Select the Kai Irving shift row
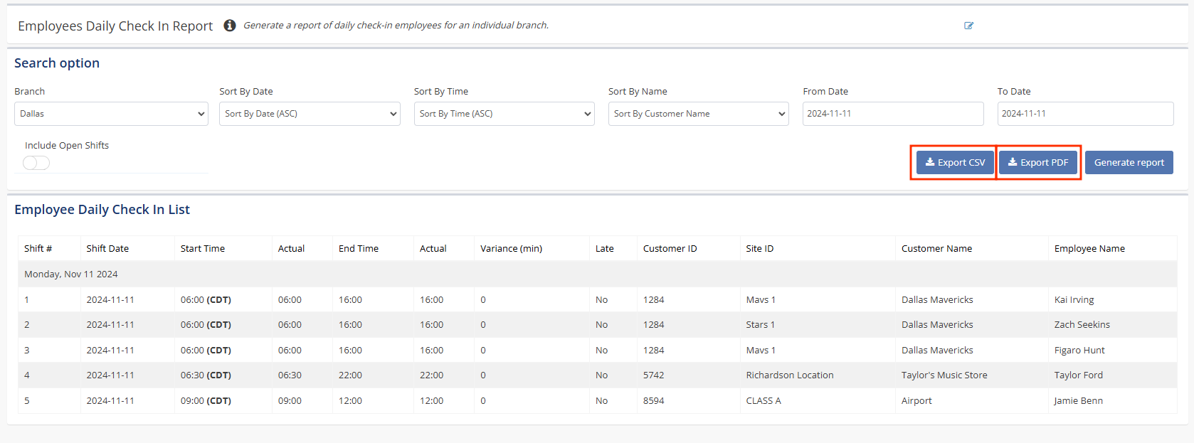 coord(1074,300)
